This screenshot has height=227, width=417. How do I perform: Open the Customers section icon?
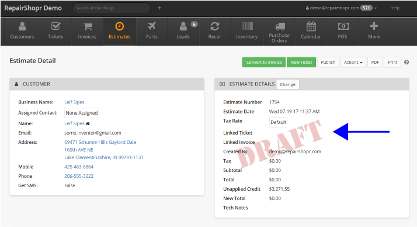pyautogui.click(x=22, y=26)
